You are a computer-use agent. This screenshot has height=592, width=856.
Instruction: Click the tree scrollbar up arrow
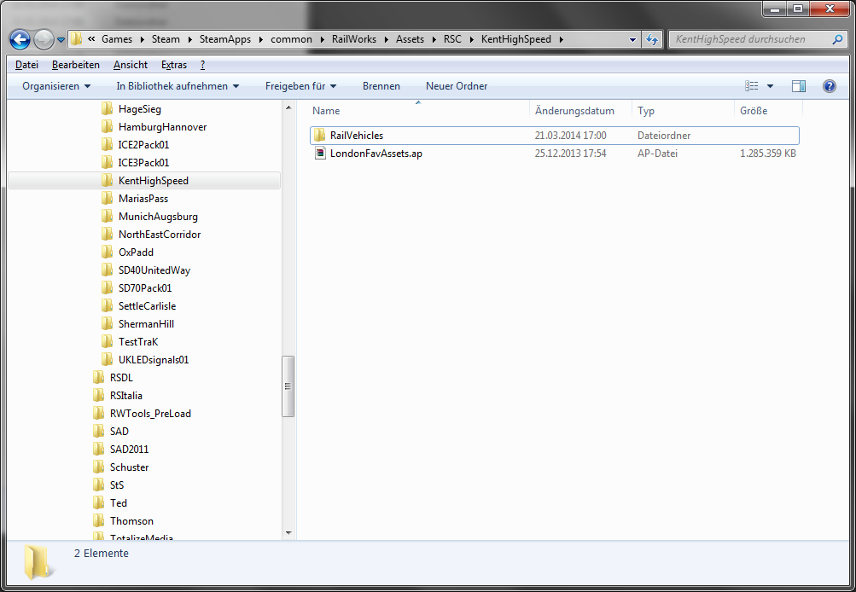click(x=288, y=108)
